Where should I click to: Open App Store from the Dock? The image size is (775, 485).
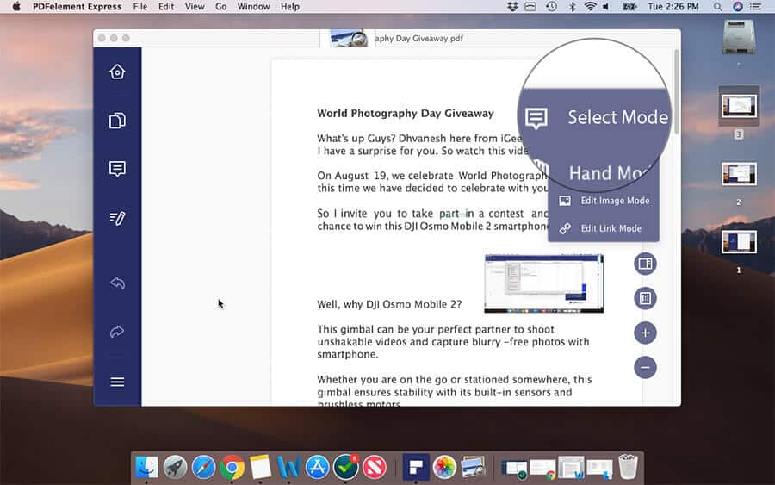pos(317,467)
